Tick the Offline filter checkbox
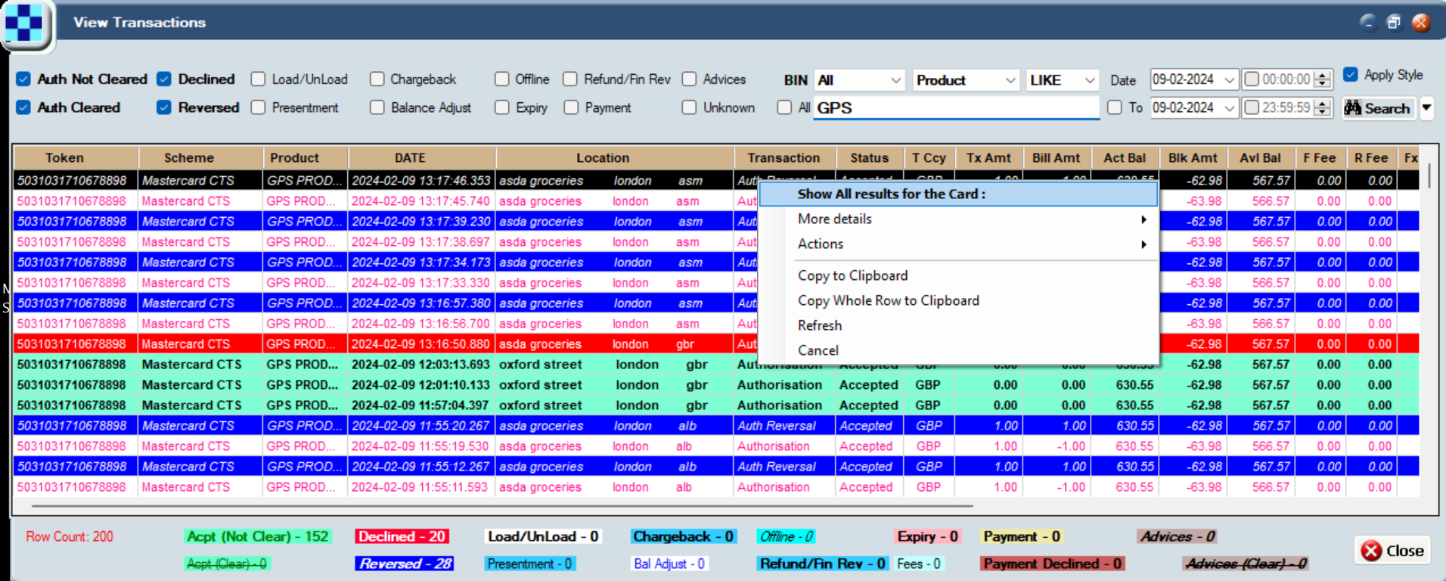The width and height of the screenshot is (1446, 581). pyautogui.click(x=501, y=79)
